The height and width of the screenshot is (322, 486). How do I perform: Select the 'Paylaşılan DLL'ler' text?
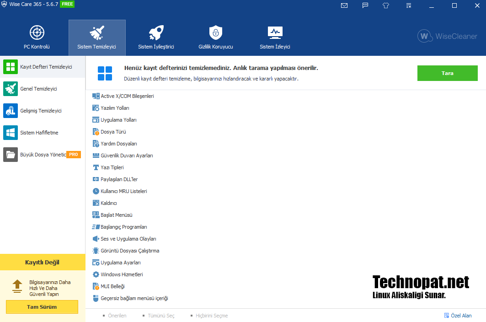pos(119,179)
